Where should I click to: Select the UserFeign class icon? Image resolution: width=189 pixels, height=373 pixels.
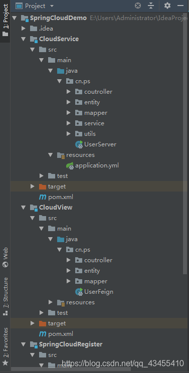click(x=79, y=292)
